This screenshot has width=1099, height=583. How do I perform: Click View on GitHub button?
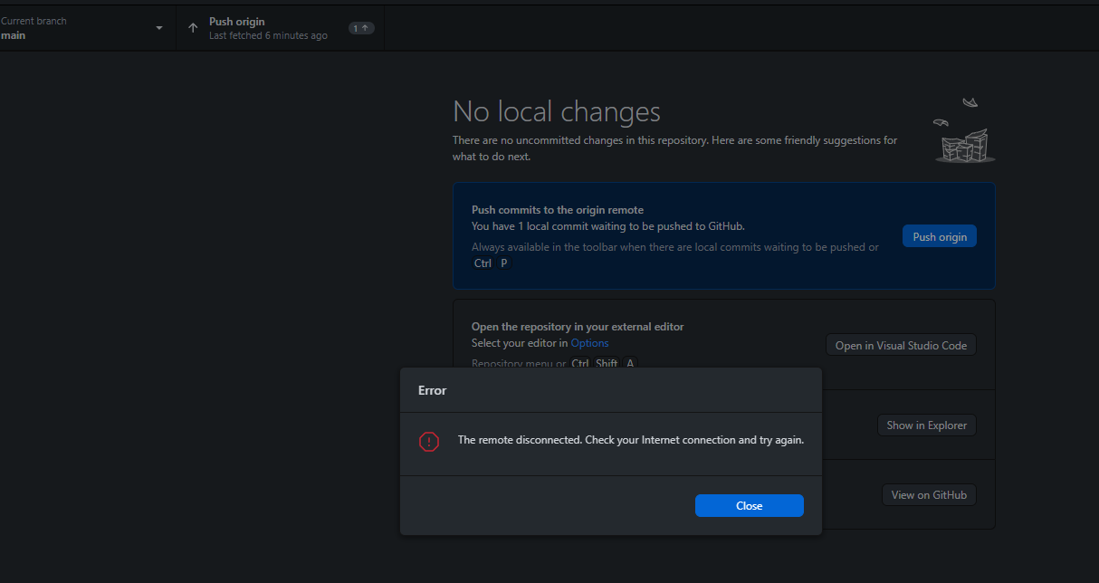coord(929,494)
